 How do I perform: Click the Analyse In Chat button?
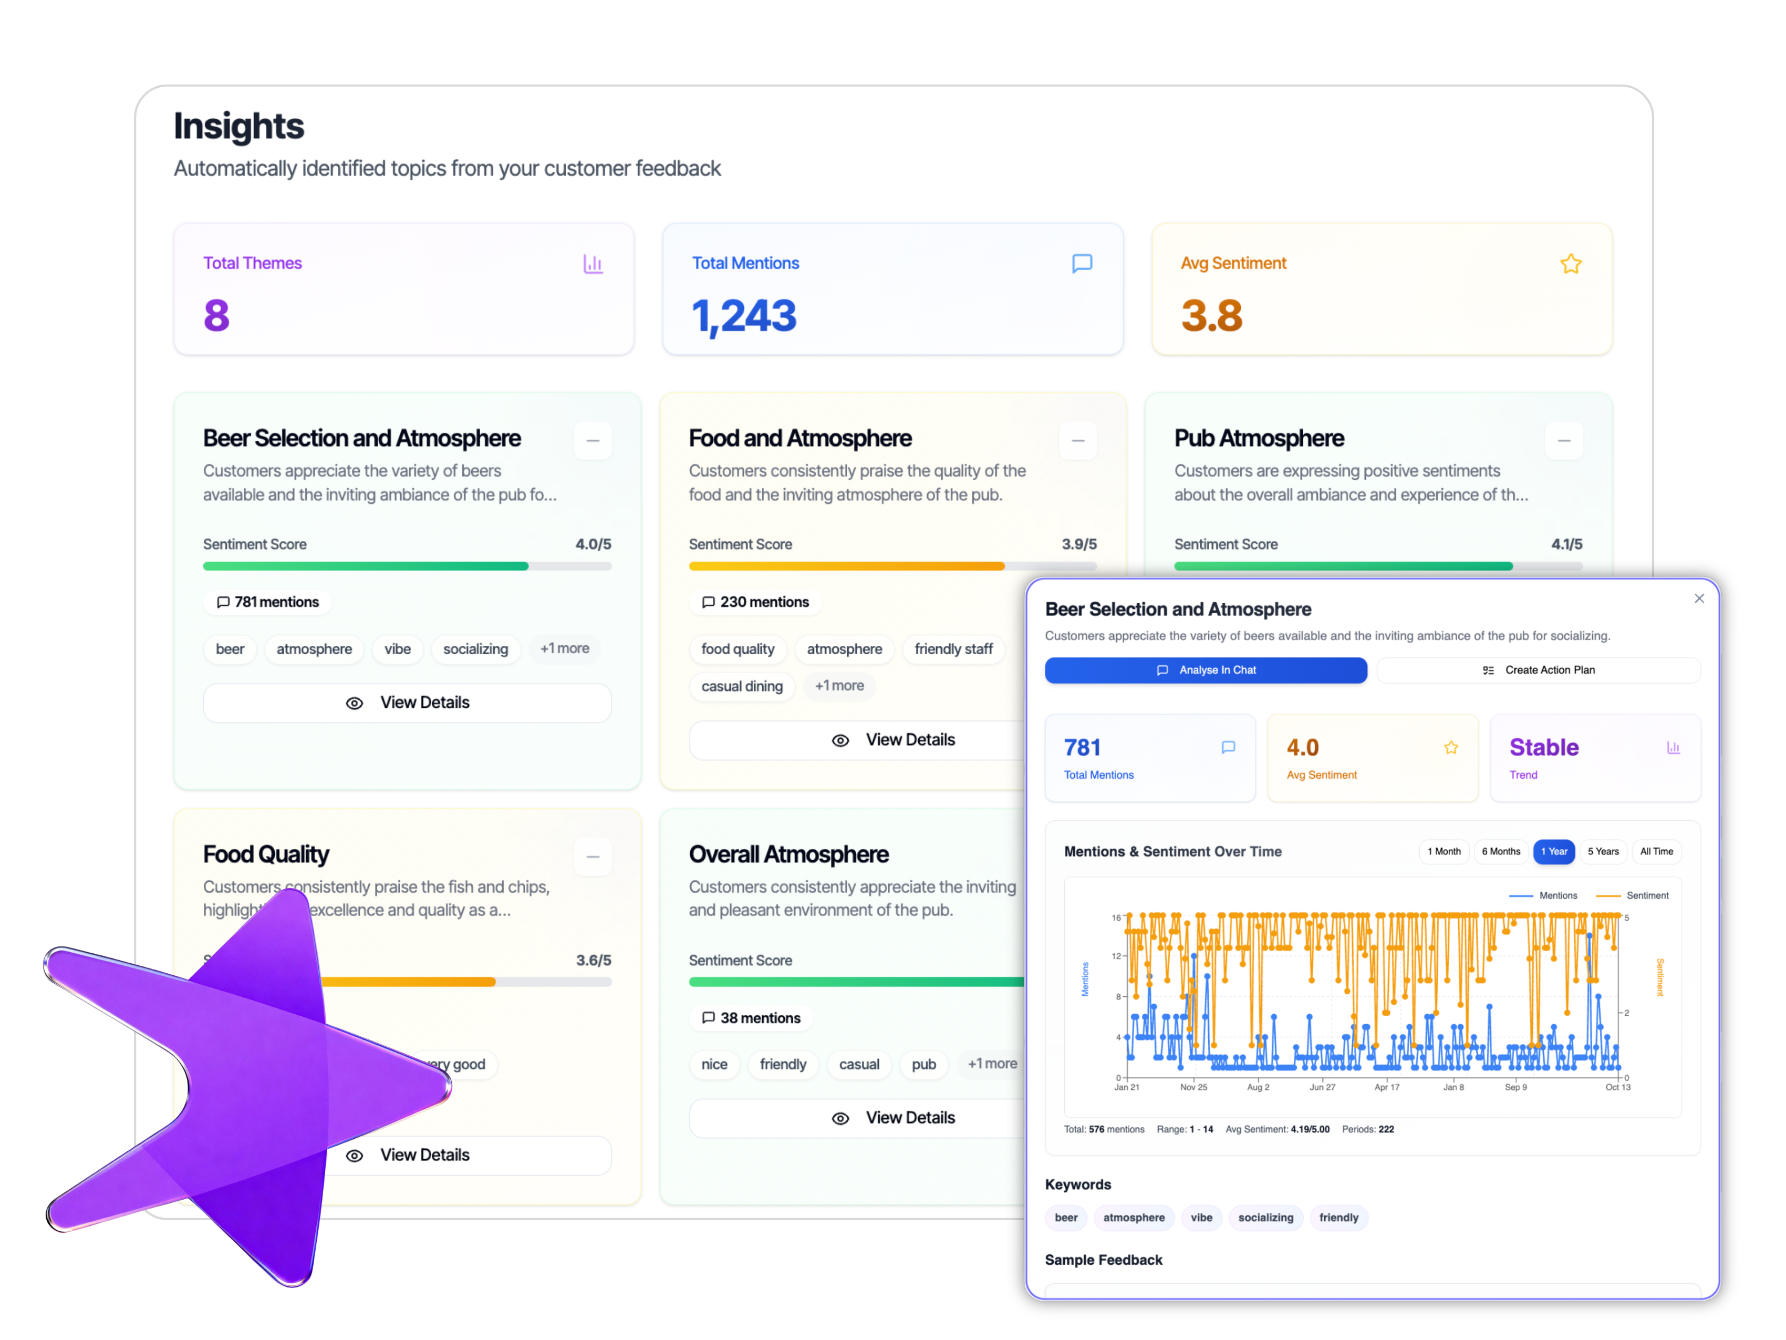click(1206, 671)
